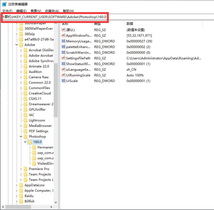Collapse the 160.0 key
This screenshot has width=214, height=210.
point(25,142)
